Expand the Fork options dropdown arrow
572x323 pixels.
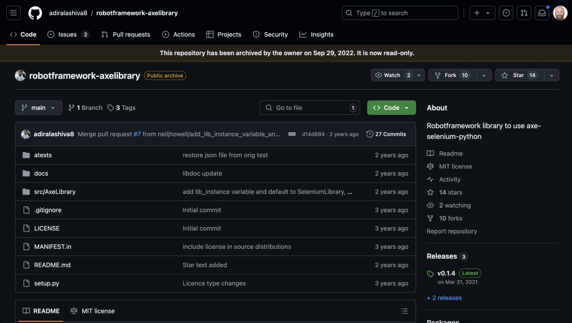484,75
